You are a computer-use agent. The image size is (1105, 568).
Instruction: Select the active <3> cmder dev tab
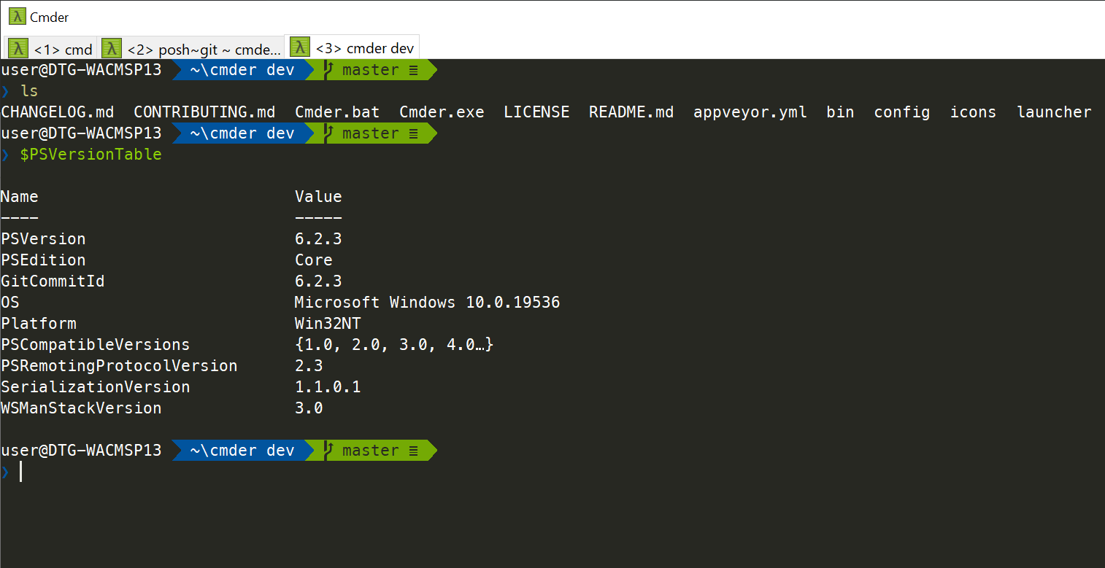(x=365, y=48)
